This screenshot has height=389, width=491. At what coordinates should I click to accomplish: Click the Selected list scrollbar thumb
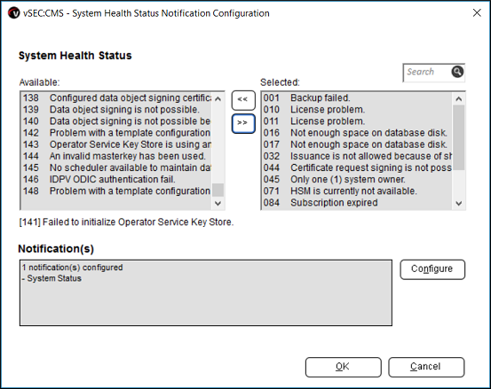coord(459,137)
